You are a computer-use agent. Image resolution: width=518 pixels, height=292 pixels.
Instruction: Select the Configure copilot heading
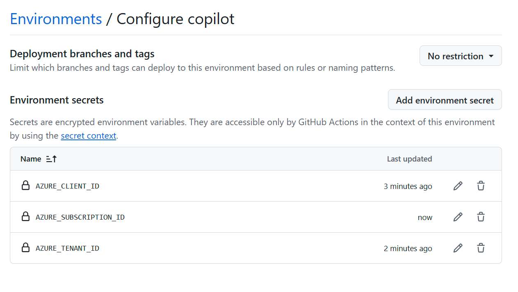[x=175, y=18]
